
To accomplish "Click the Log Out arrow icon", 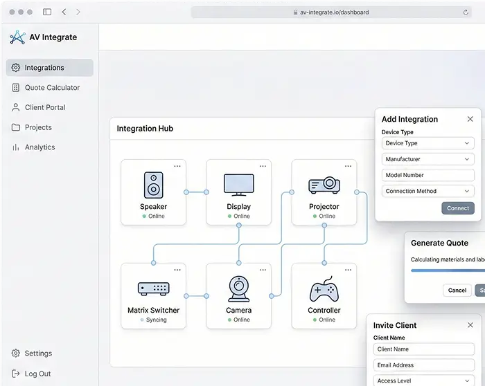I will [x=16, y=374].
